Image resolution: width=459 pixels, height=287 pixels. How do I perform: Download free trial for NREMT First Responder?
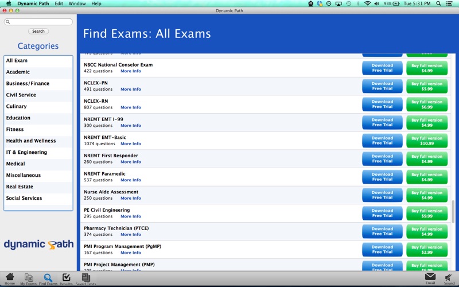point(382,159)
